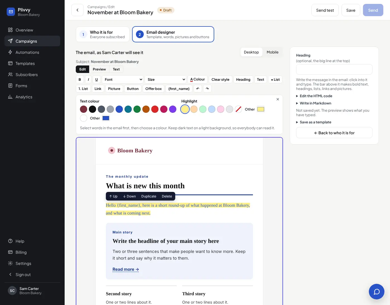Screen dimensions: 390x305
Task: Click the Templates layout icon
Action: click(10, 63)
